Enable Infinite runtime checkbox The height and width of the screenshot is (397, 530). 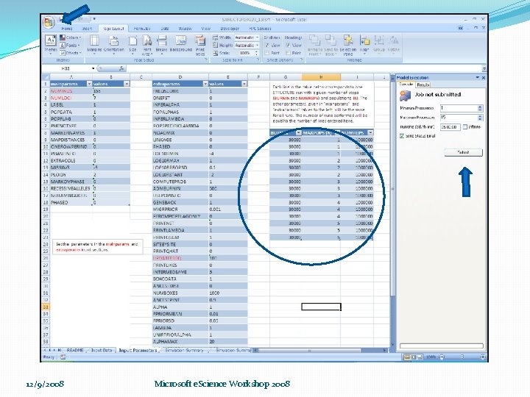465,127
